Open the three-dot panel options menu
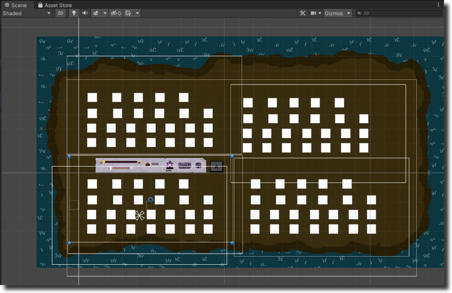The image size is (452, 293). pyautogui.click(x=439, y=5)
